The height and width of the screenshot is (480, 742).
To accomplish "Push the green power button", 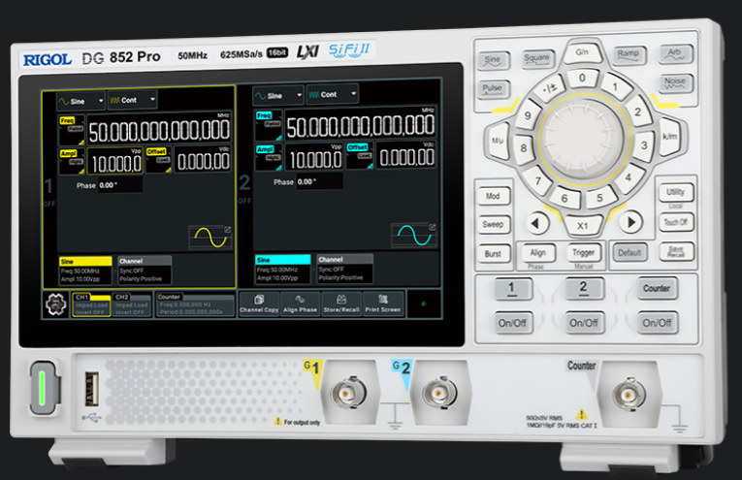I will tap(44, 388).
